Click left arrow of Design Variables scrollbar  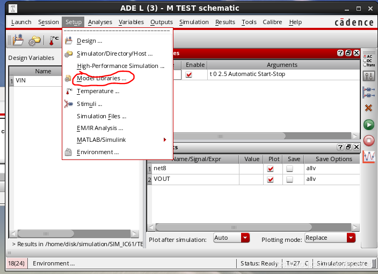coord(13,234)
